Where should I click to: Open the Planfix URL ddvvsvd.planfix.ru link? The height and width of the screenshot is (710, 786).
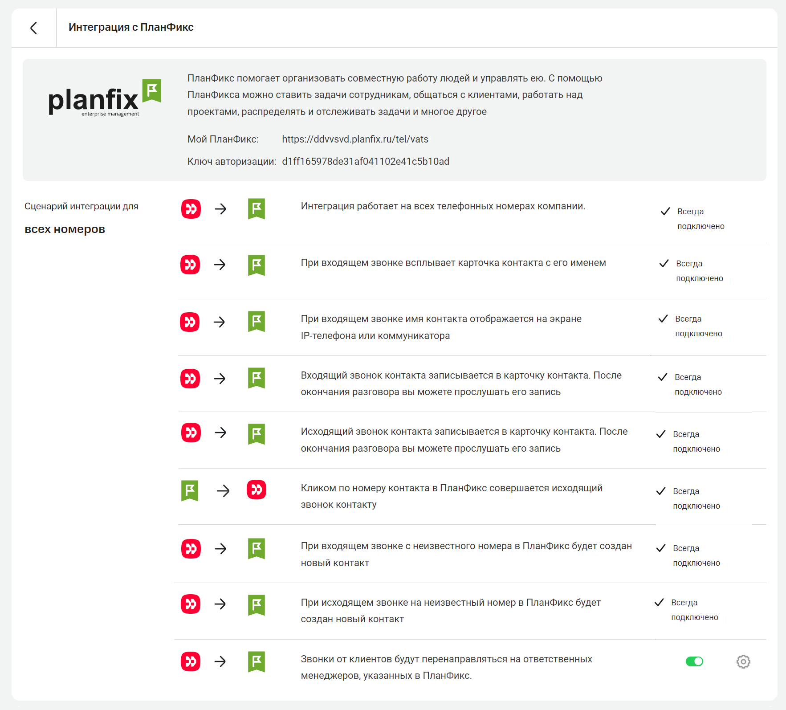coord(355,139)
